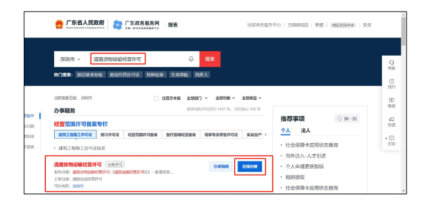Open the 无障碍阅读 link

(298, 25)
